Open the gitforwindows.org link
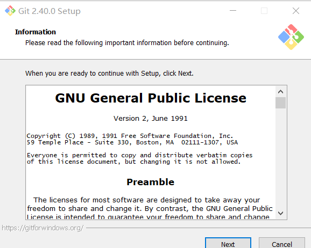This screenshot has height=248, width=311. click(x=43, y=228)
